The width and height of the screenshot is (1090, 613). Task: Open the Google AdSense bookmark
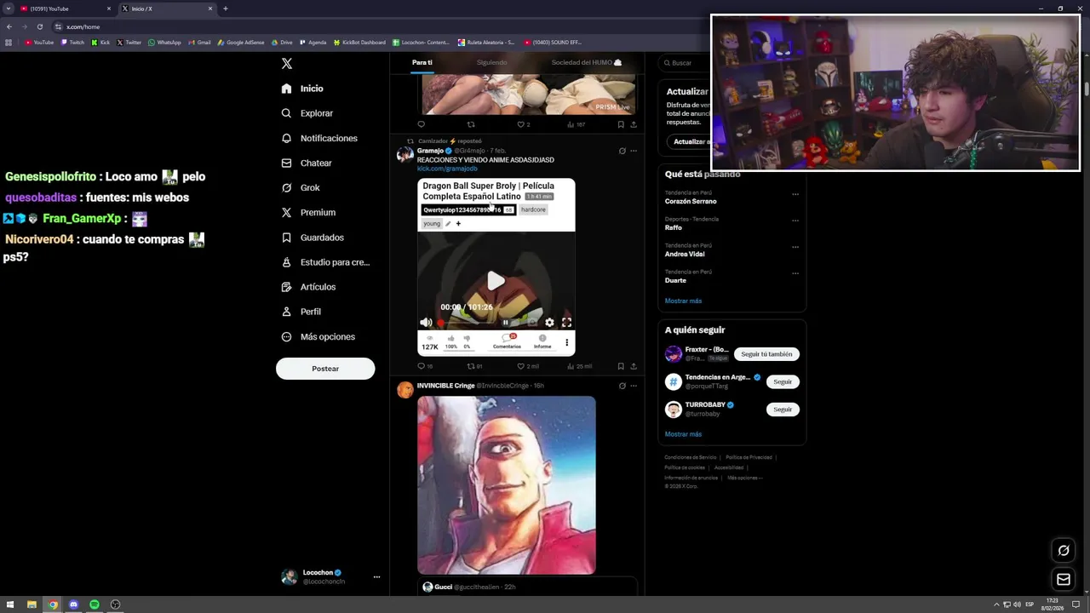click(x=241, y=43)
